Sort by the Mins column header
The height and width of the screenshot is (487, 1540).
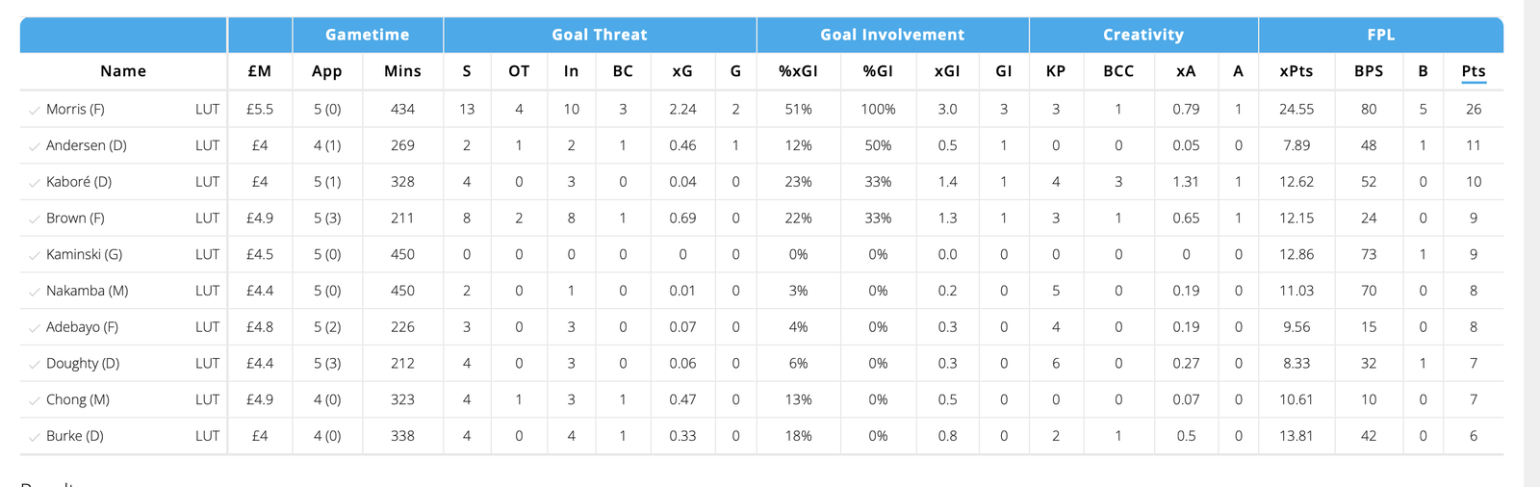(x=402, y=71)
